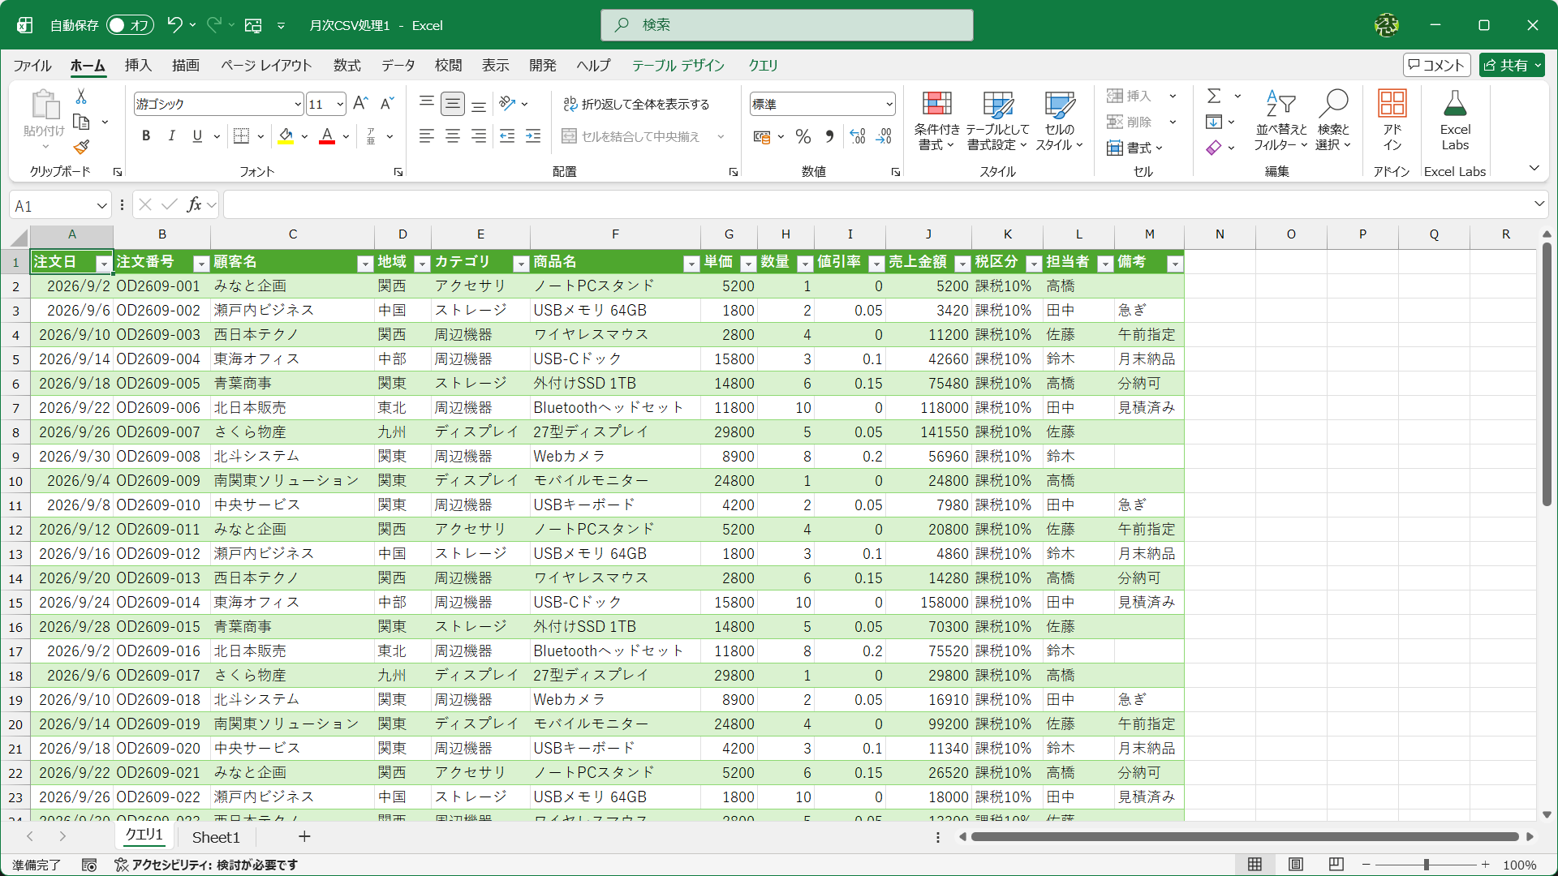Open the font name dropdown (游ゴシック)
The height and width of the screenshot is (876, 1558).
coord(298,104)
